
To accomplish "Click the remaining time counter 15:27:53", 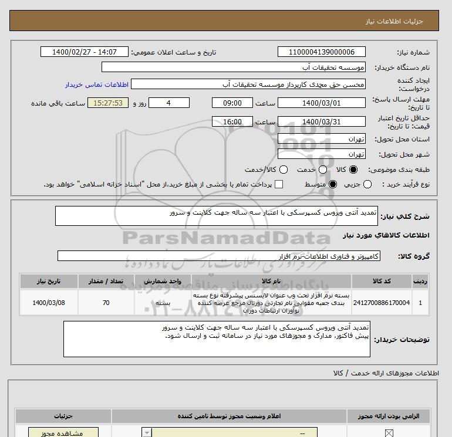I will 108,103.
